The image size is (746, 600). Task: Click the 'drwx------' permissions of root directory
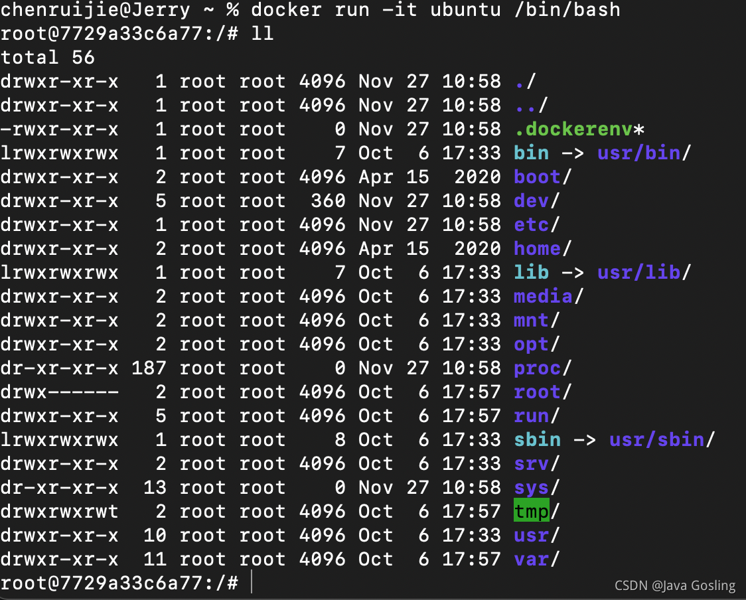(x=60, y=392)
